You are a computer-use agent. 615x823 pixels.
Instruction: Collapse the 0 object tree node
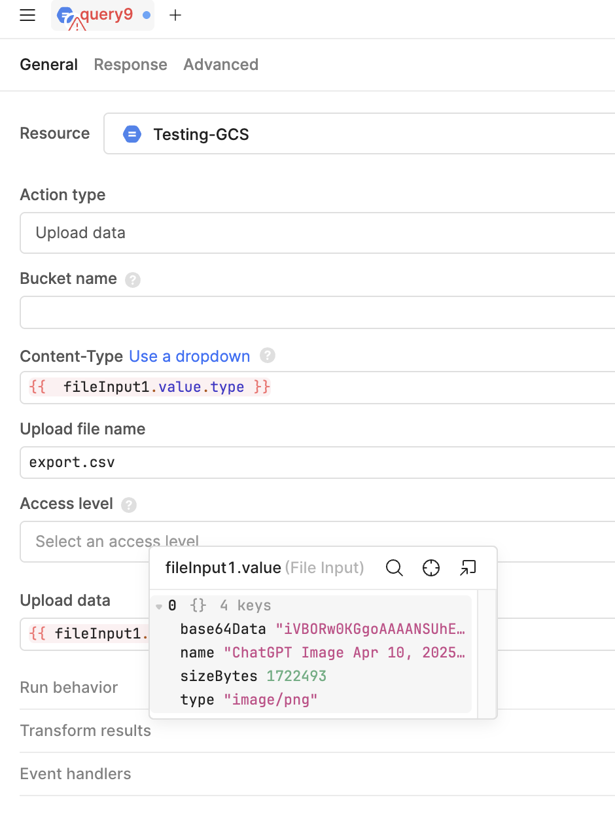coord(159,606)
